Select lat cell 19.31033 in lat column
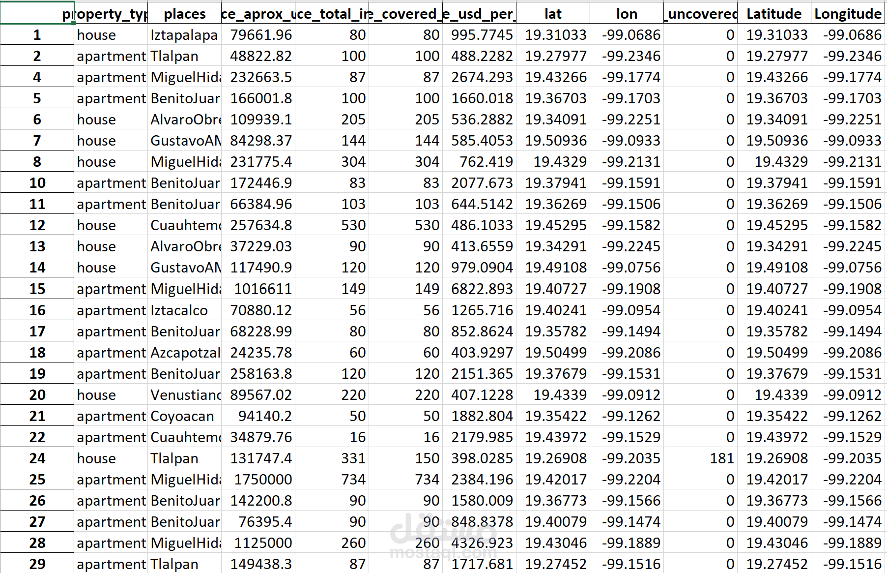The image size is (887, 573). [553, 35]
